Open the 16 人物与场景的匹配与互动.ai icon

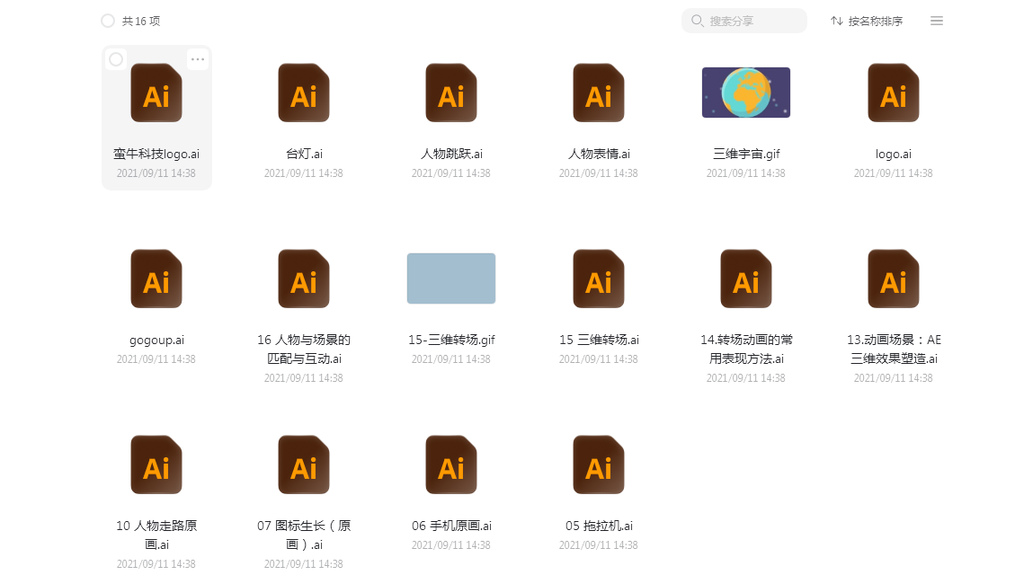304,279
